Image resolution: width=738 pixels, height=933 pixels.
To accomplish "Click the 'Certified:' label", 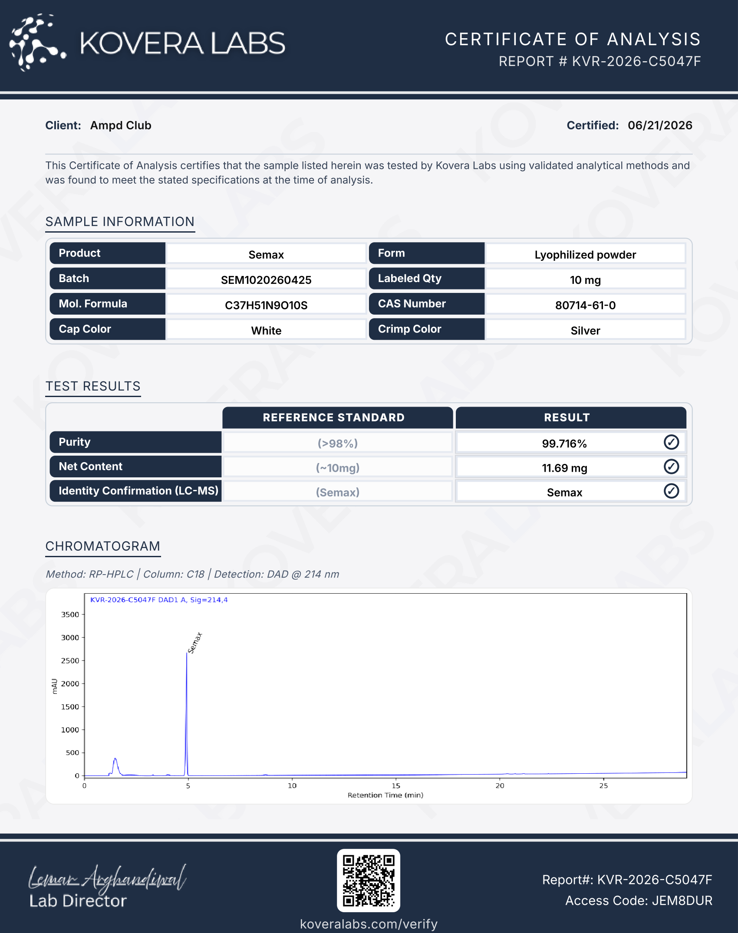I will pyautogui.click(x=593, y=125).
